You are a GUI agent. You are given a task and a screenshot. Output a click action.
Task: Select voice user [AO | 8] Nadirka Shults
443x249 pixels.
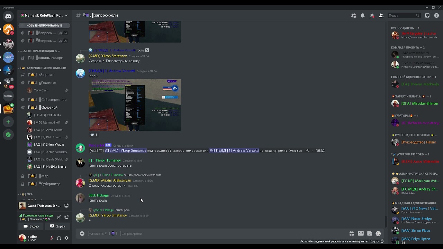pos(47,167)
